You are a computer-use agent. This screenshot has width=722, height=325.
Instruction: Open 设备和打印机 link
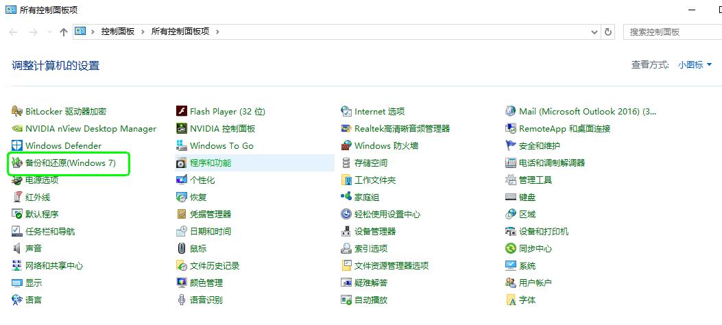[543, 231]
